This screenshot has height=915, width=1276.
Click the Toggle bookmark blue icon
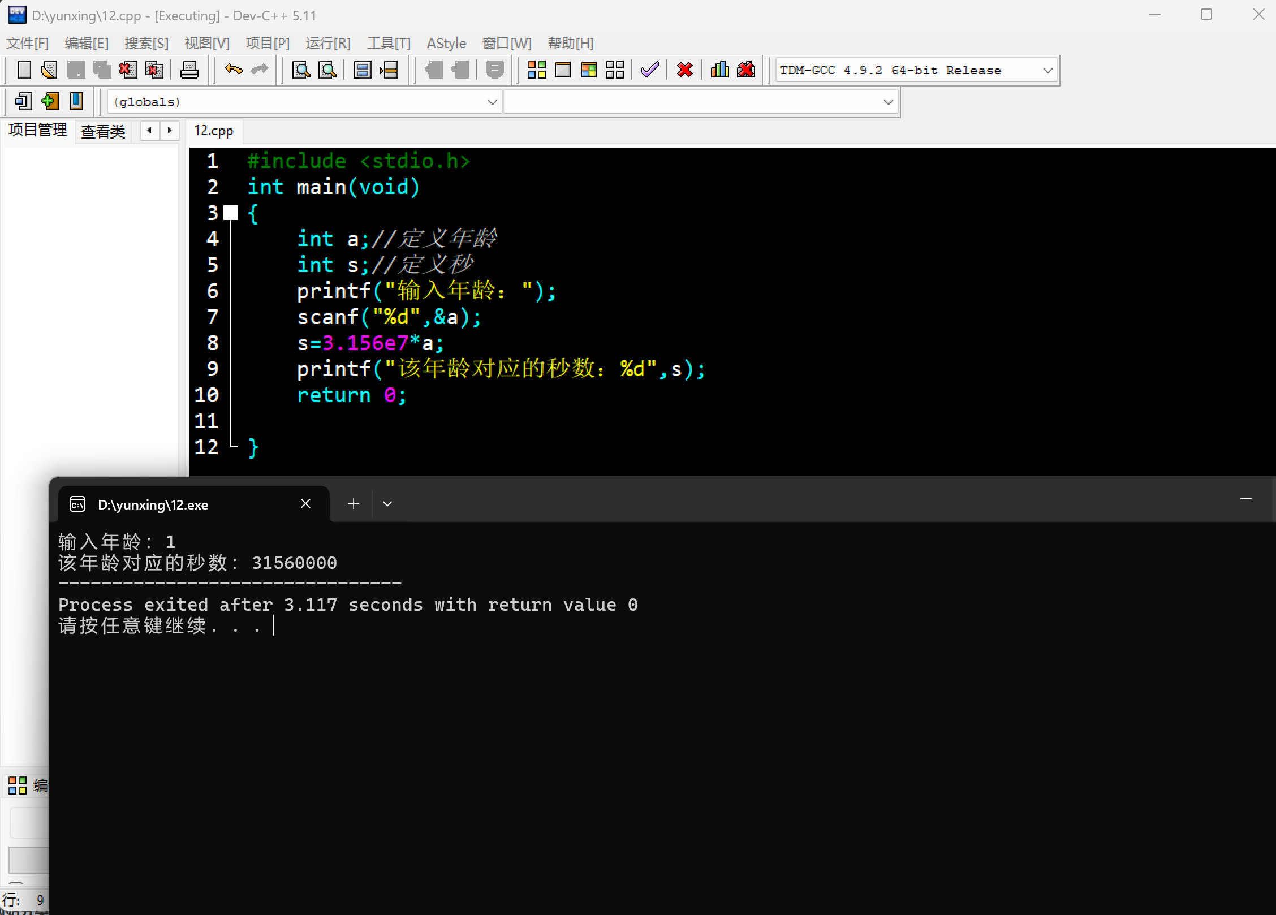click(76, 102)
